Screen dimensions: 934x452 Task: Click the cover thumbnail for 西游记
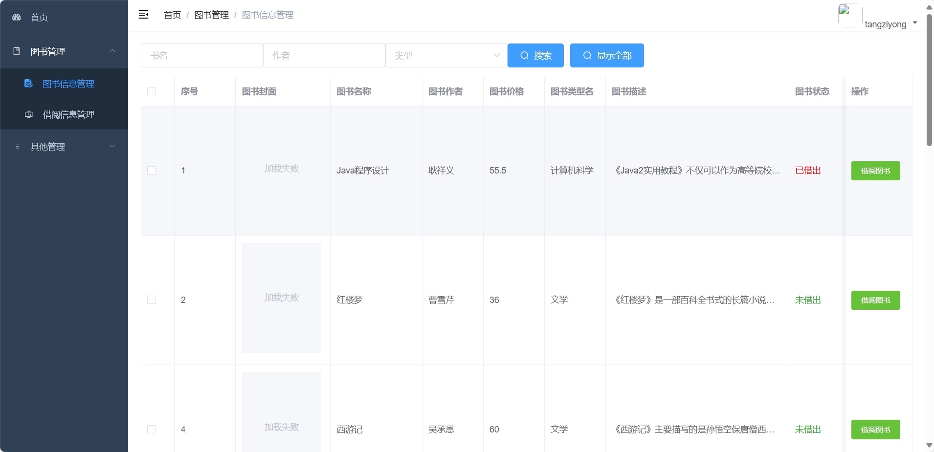click(x=282, y=412)
